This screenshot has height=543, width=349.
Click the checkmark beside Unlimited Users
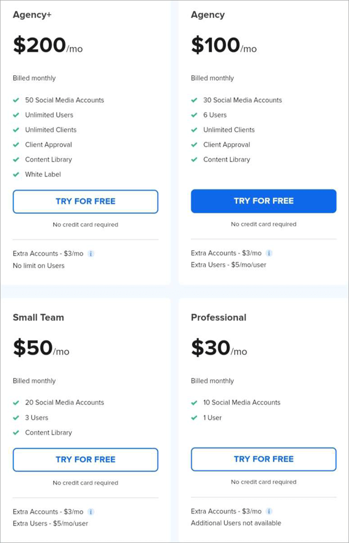(x=16, y=115)
